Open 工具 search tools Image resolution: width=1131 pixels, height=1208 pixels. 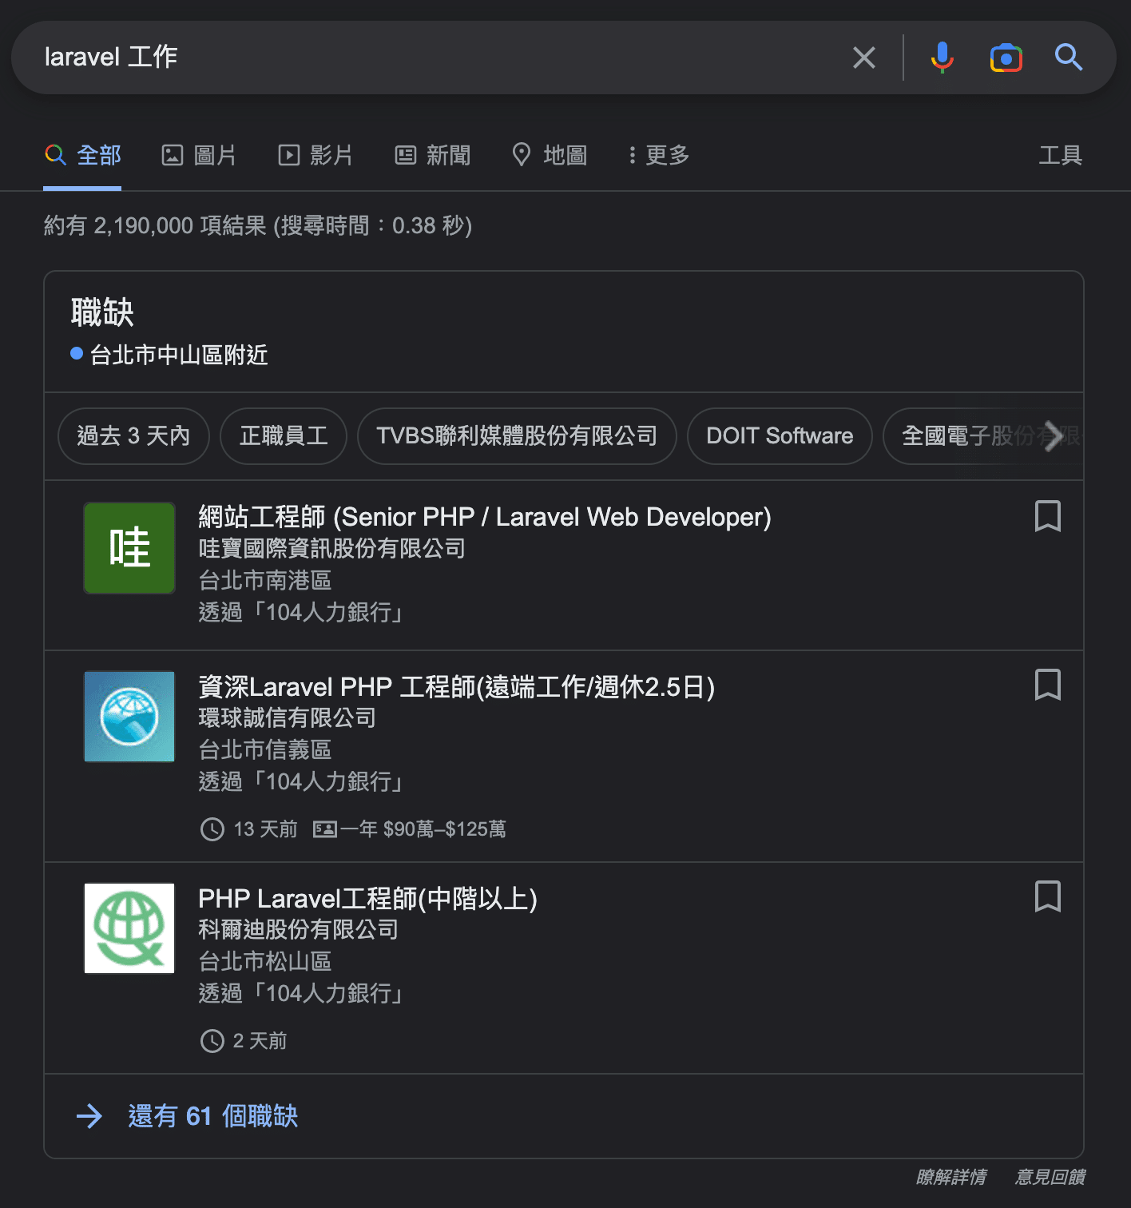coord(1060,155)
